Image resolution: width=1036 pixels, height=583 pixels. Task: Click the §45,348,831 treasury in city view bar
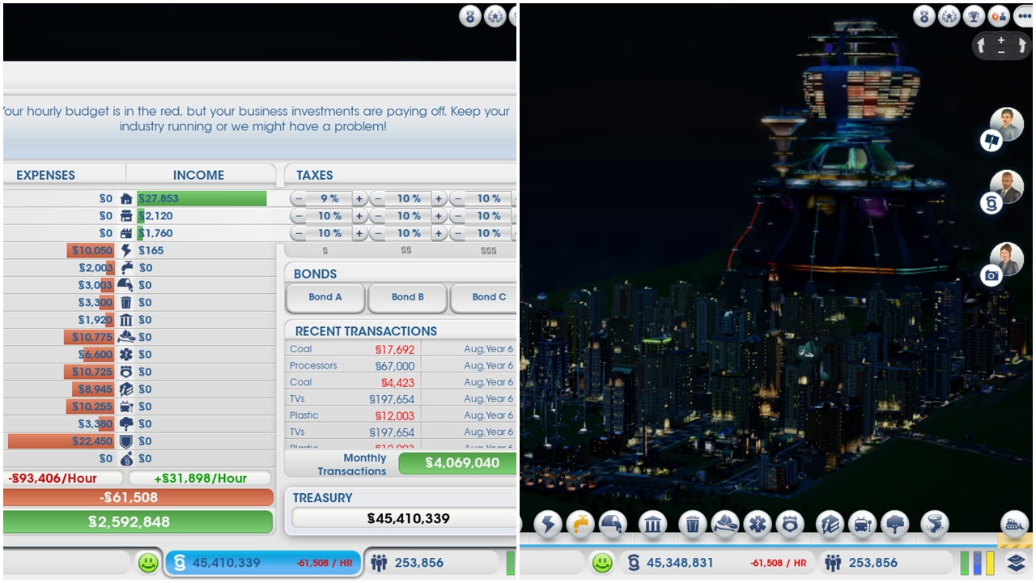pyautogui.click(x=716, y=563)
